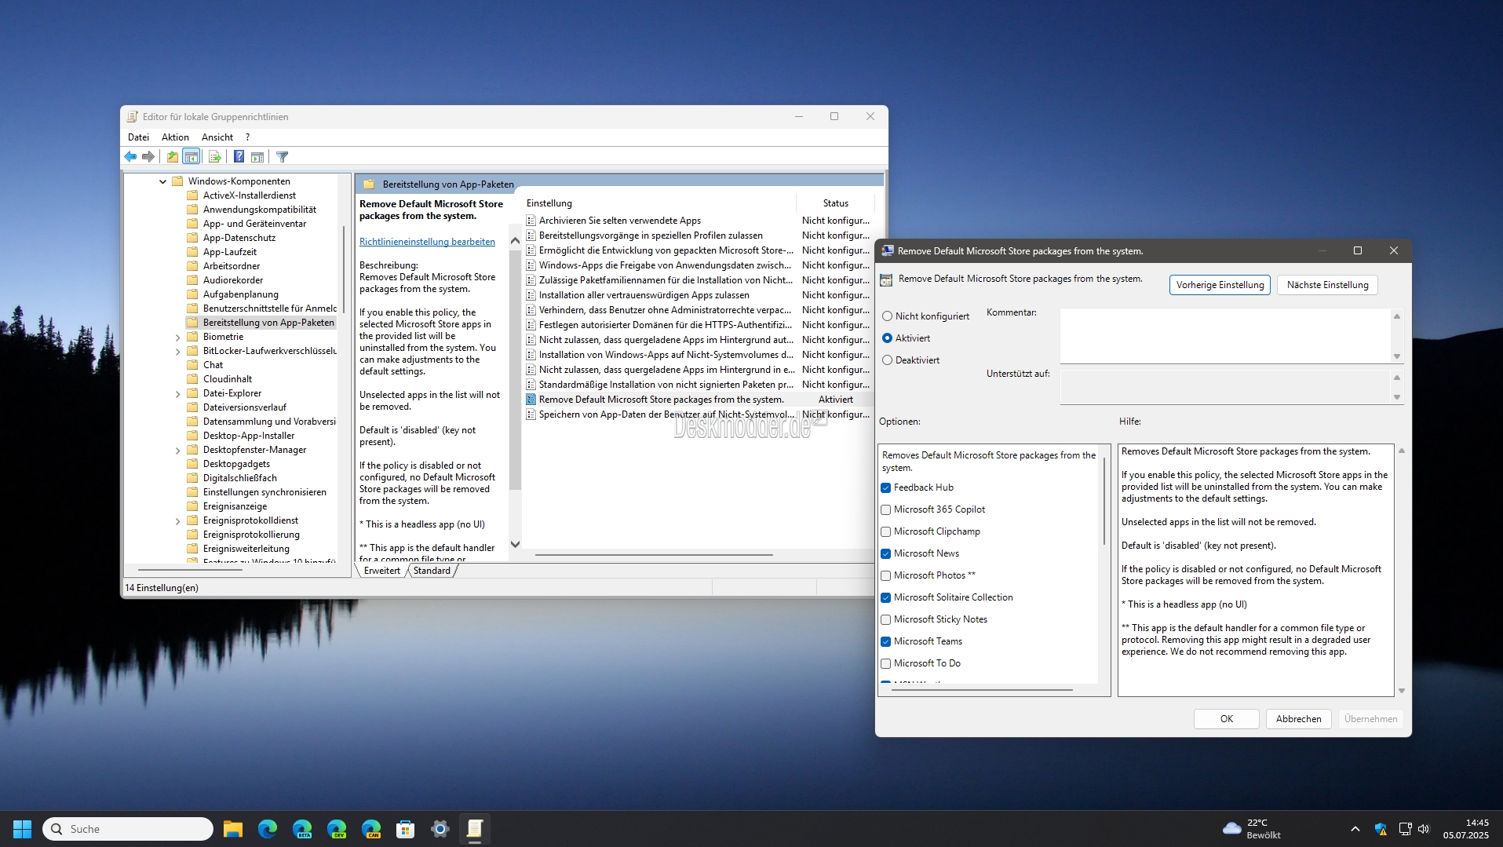Viewport: 1503px width, 847px height.
Task: Click the folder icon of Audiorekorder
Action: point(192,280)
